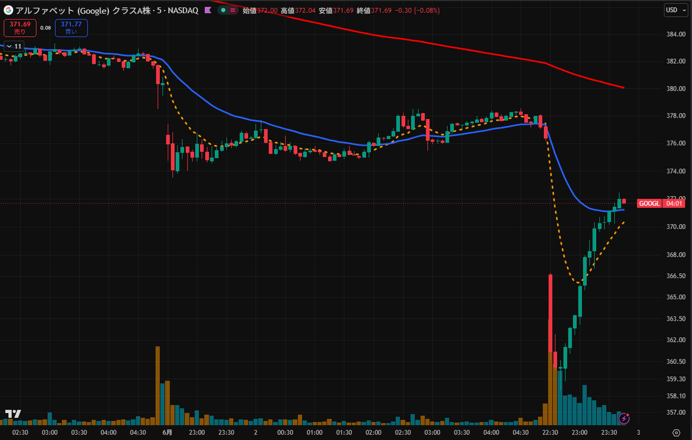Click the 360.50 price axis label

(x=675, y=362)
